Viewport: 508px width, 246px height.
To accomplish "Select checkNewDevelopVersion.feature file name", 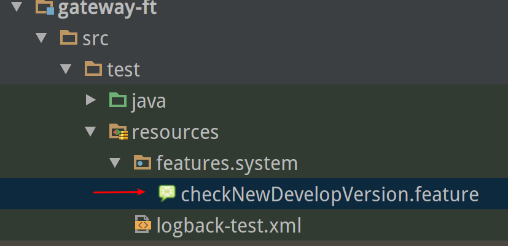I will tap(329, 194).
